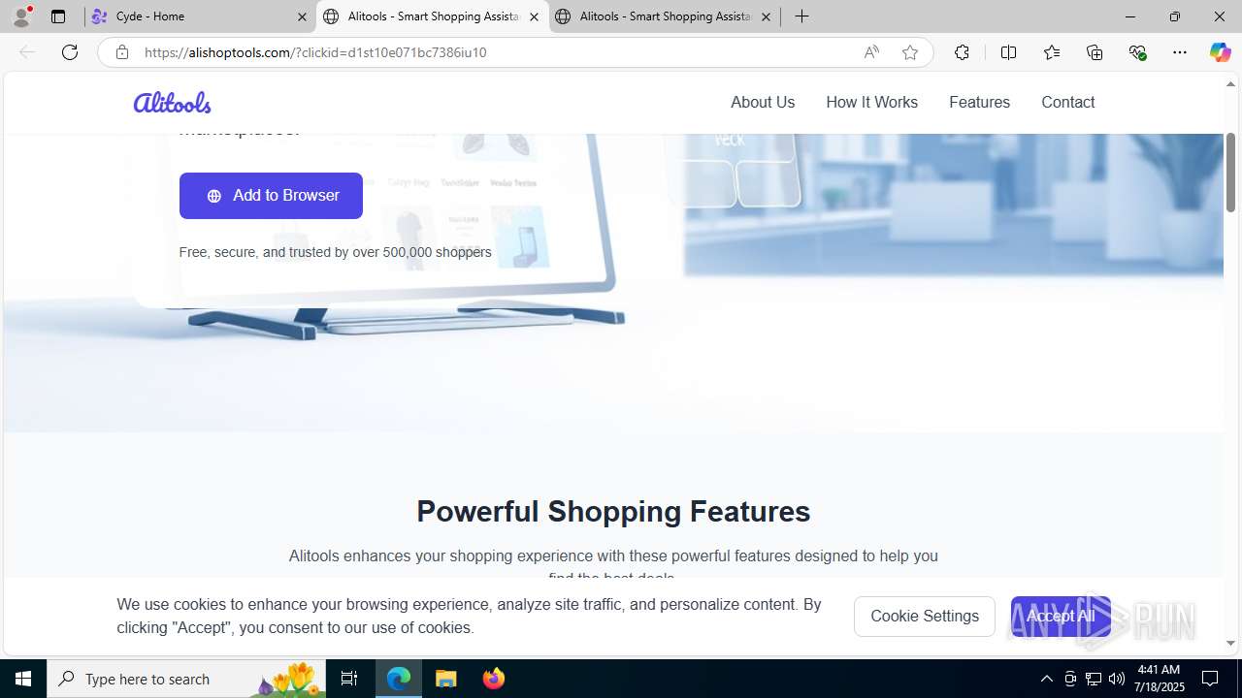Viewport: 1242px width, 698px height.
Task: Enable Read aloud in address bar
Action: pos(871,52)
